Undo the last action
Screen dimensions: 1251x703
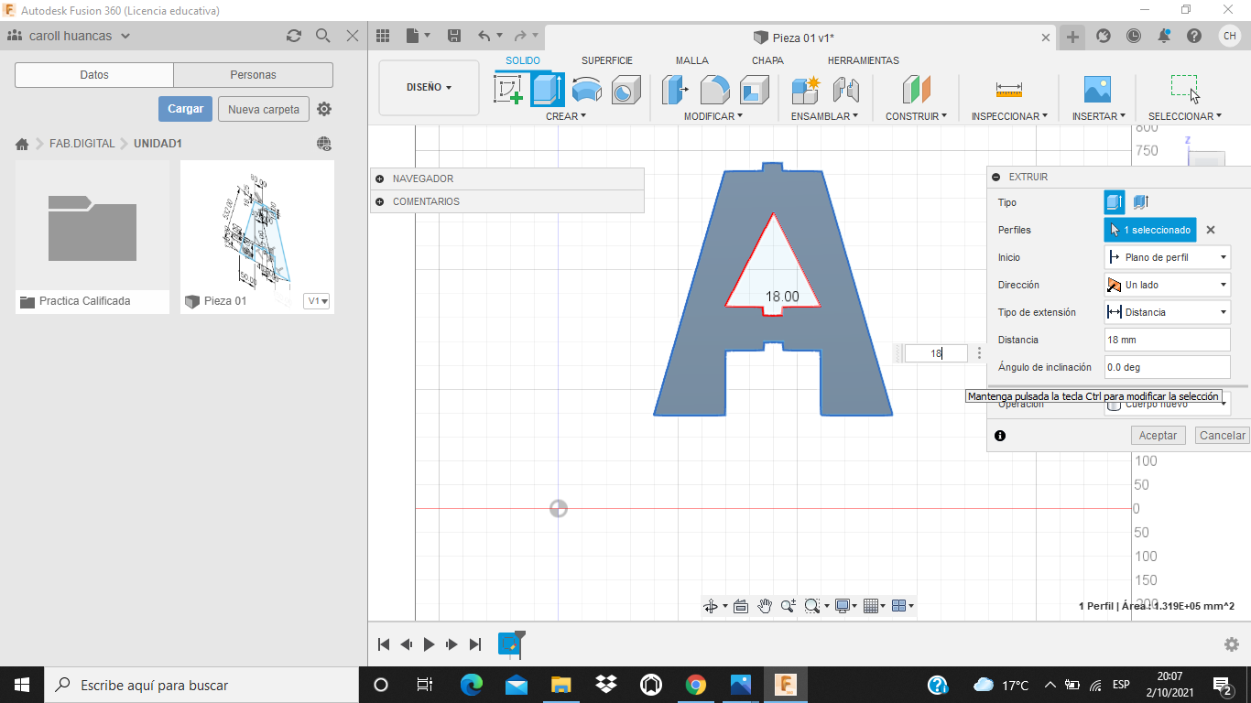[x=484, y=36]
